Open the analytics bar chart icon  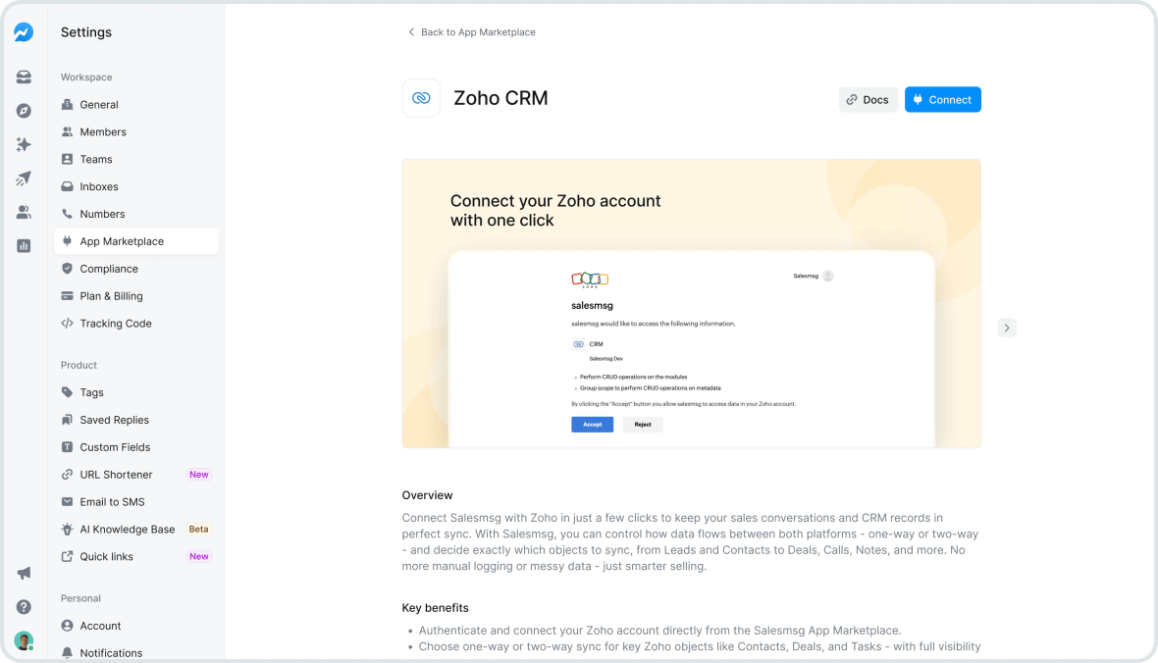coord(24,245)
